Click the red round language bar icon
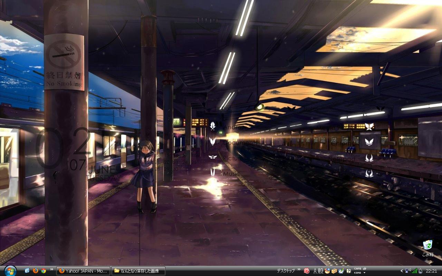 coord(306,271)
